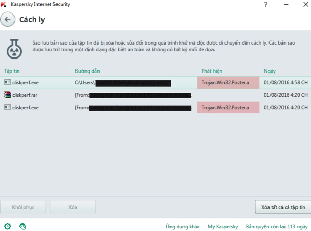311x231 pixels.
Task: Click the quarantine flask icon
Action: [x=14, y=49]
